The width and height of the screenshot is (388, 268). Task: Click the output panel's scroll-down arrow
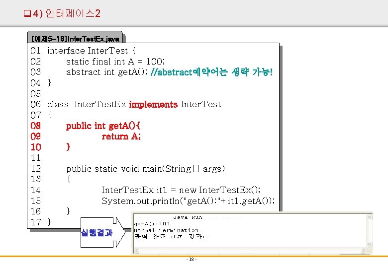click(x=369, y=244)
